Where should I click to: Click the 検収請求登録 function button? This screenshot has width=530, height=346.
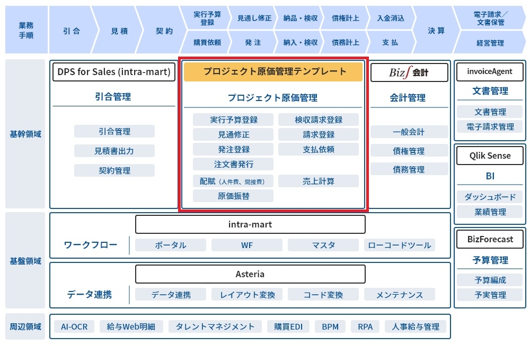pos(319,120)
